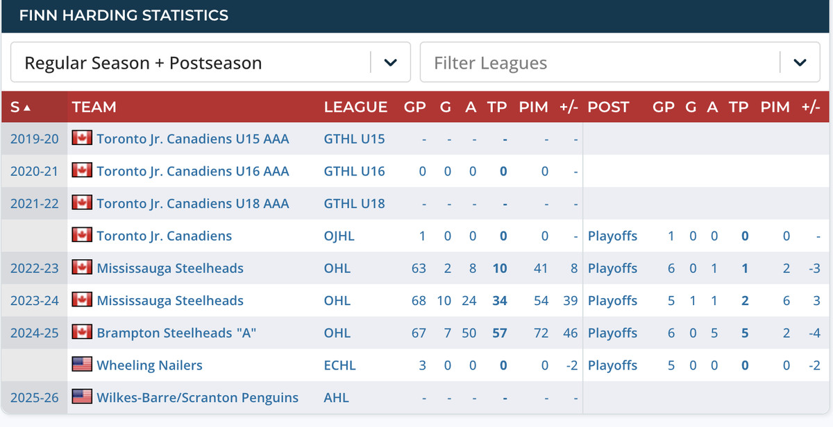Click the Playoffs link in Brampton Steelheads row

pyautogui.click(x=612, y=333)
